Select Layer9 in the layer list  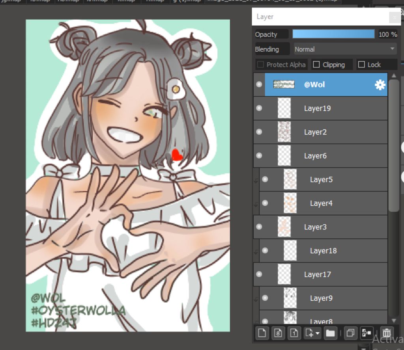coord(324,298)
